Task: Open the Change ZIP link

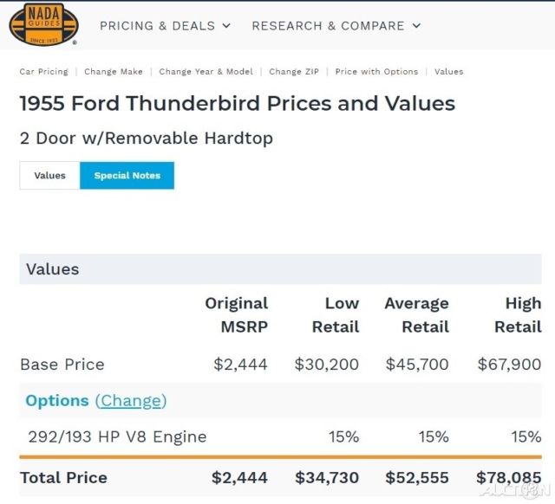Action: point(294,72)
